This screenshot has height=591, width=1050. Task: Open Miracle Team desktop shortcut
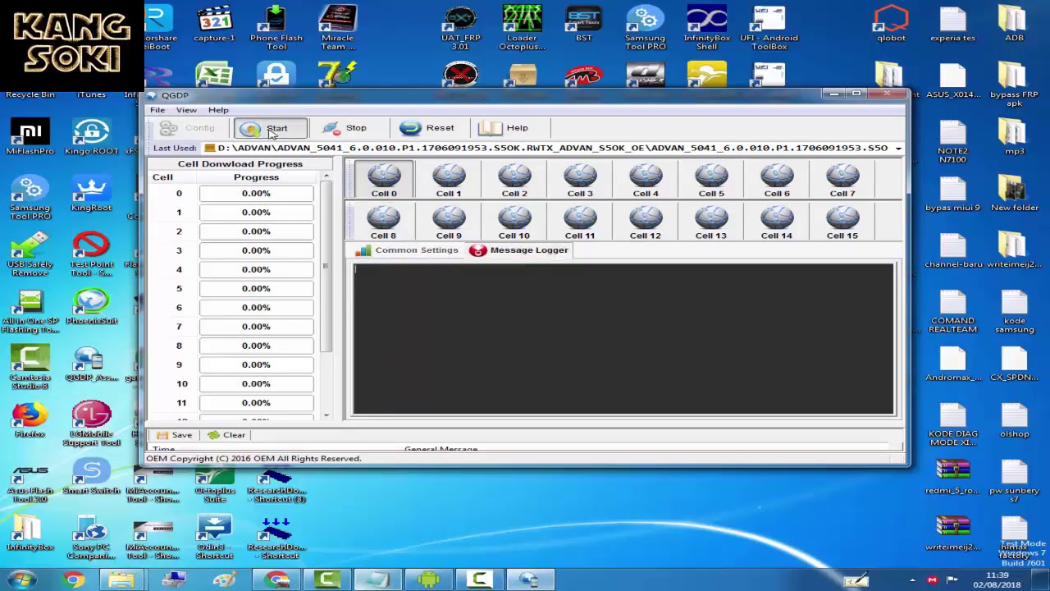337,28
